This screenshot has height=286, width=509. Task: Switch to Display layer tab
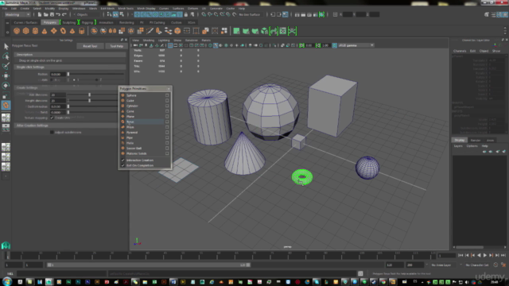click(x=460, y=140)
